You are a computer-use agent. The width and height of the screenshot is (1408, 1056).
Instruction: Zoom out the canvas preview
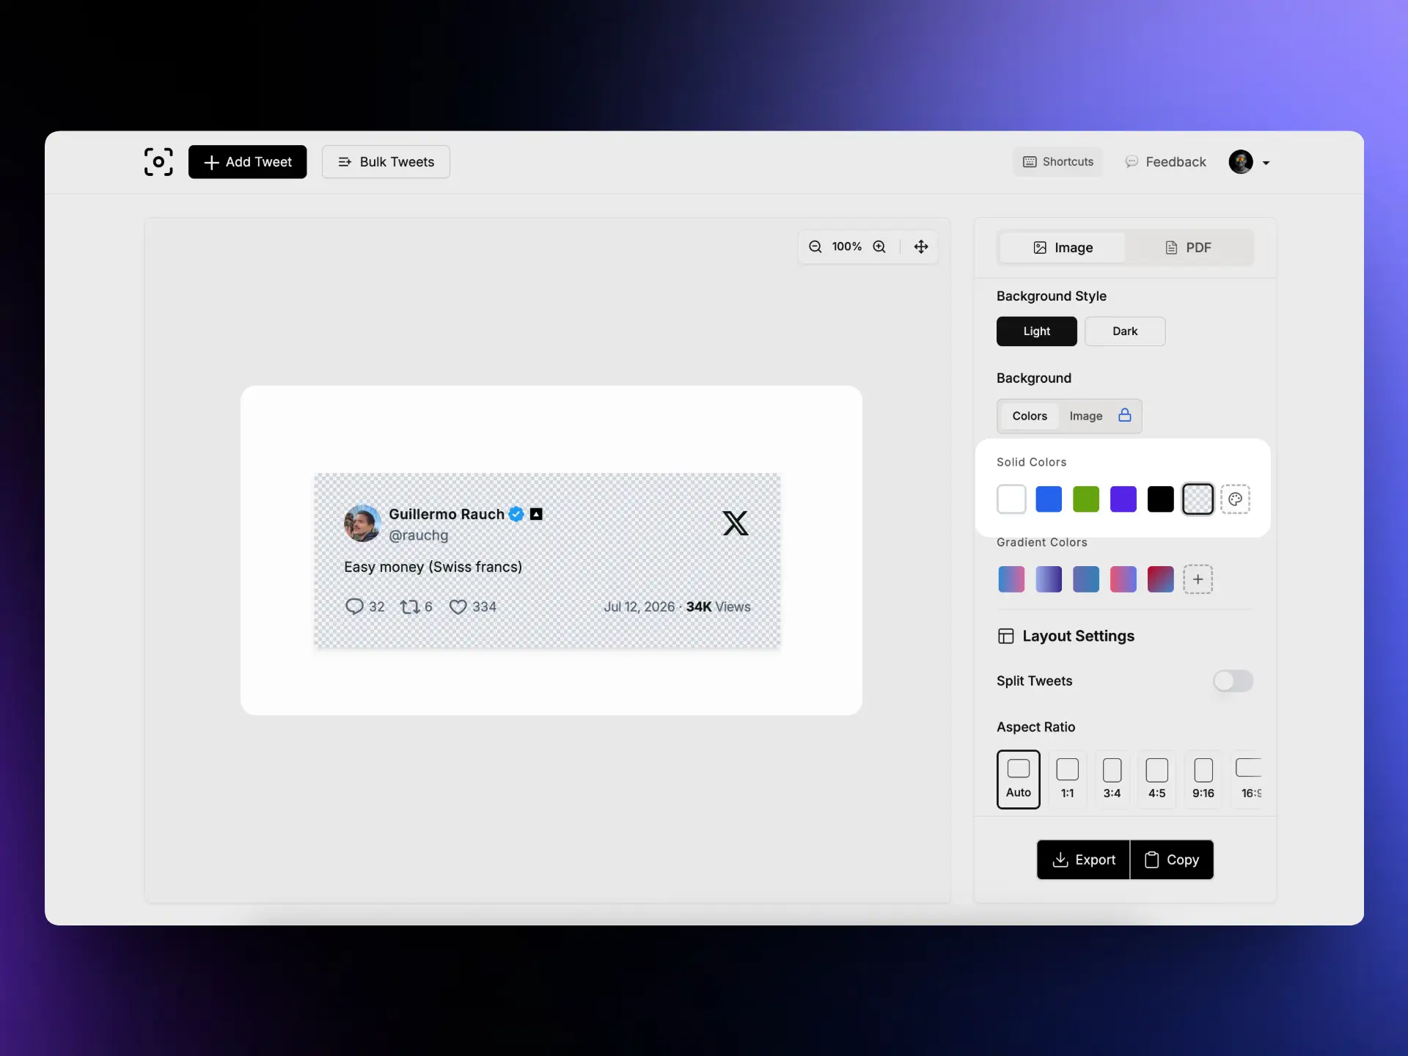pos(815,247)
